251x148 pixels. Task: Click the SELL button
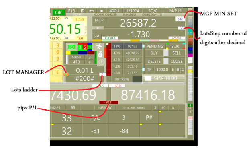176,53
